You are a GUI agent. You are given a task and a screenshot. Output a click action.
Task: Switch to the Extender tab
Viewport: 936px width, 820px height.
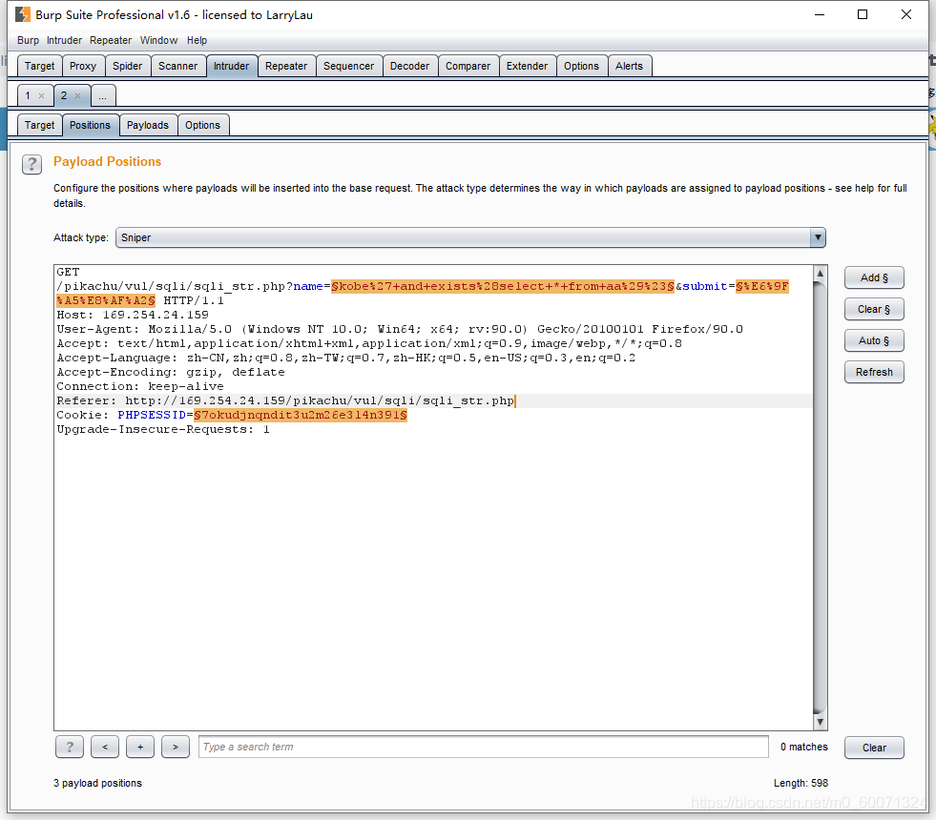tap(527, 66)
